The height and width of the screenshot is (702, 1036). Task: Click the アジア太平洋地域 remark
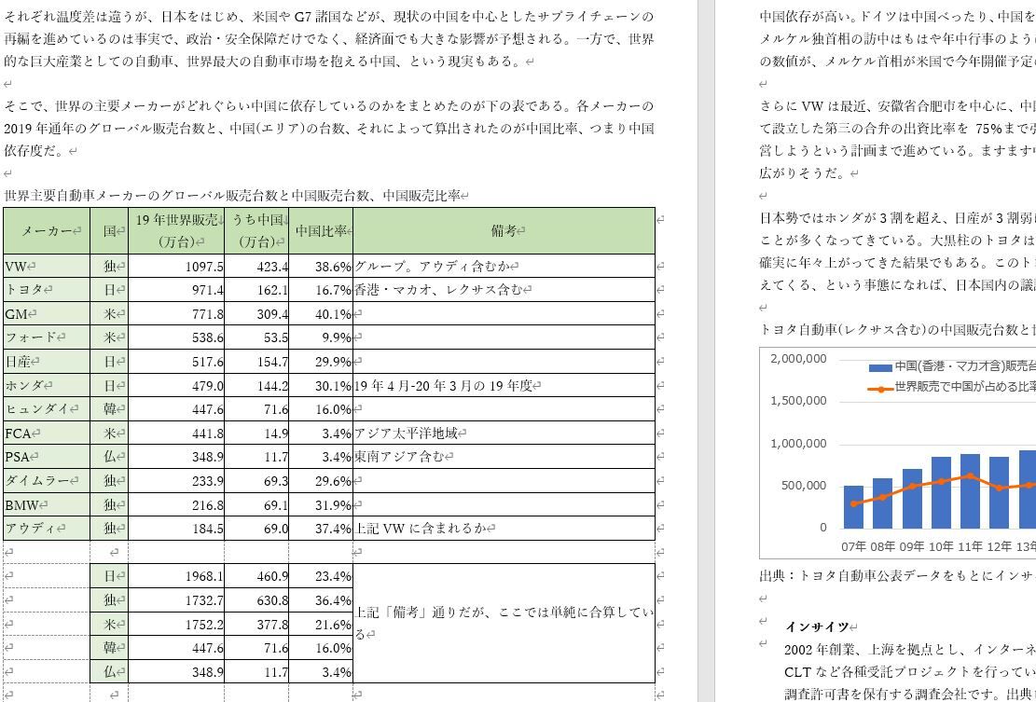(x=407, y=434)
